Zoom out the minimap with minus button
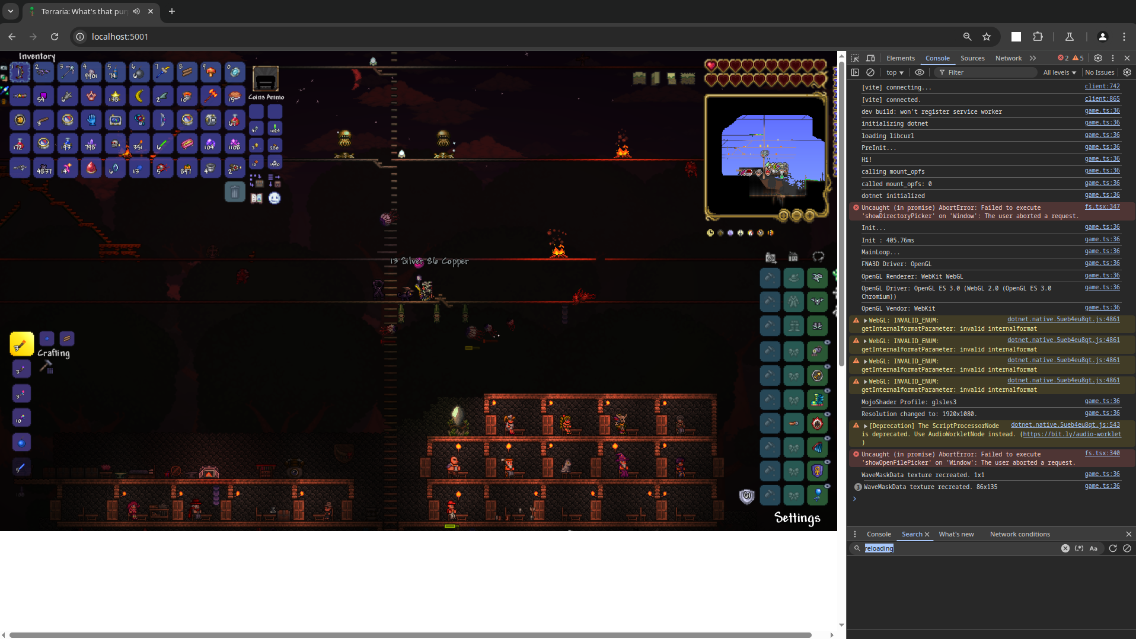This screenshot has height=639, width=1136. 797,215
